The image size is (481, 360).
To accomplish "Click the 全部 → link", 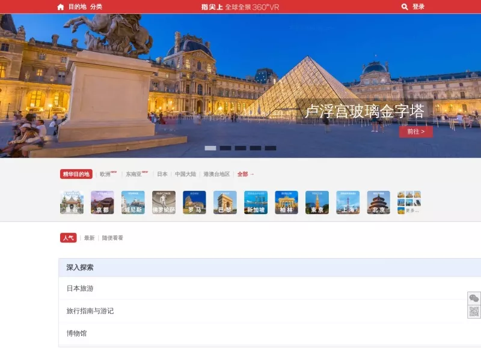I will (x=246, y=174).
